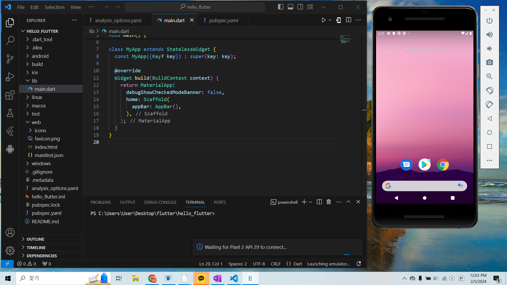Click CRLF end-of-line selector
Screen dimensions: 507x285
(276, 264)
